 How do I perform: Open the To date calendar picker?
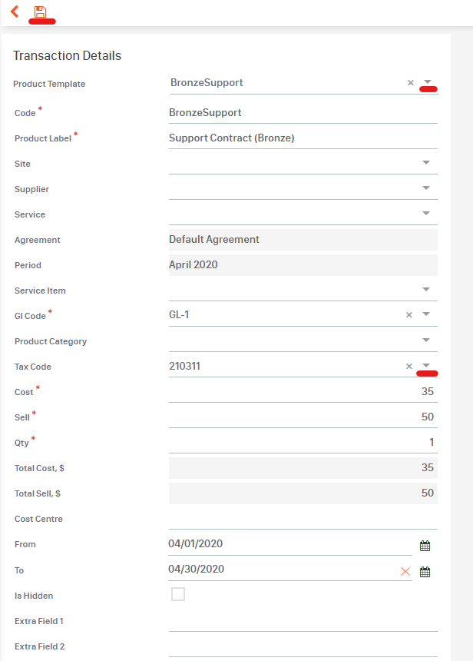[x=425, y=572]
